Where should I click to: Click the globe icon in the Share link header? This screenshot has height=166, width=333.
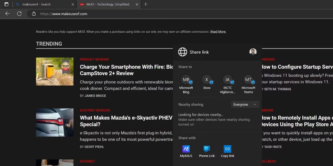click(x=182, y=52)
